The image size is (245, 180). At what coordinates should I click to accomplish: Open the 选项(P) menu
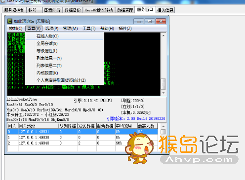[52, 29]
